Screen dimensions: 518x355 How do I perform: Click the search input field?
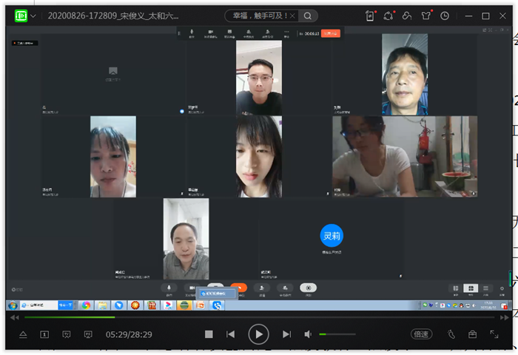(258, 16)
